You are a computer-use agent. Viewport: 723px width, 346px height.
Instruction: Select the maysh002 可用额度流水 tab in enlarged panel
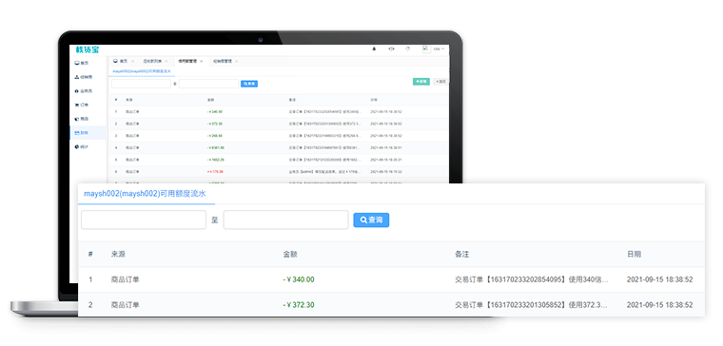(145, 194)
